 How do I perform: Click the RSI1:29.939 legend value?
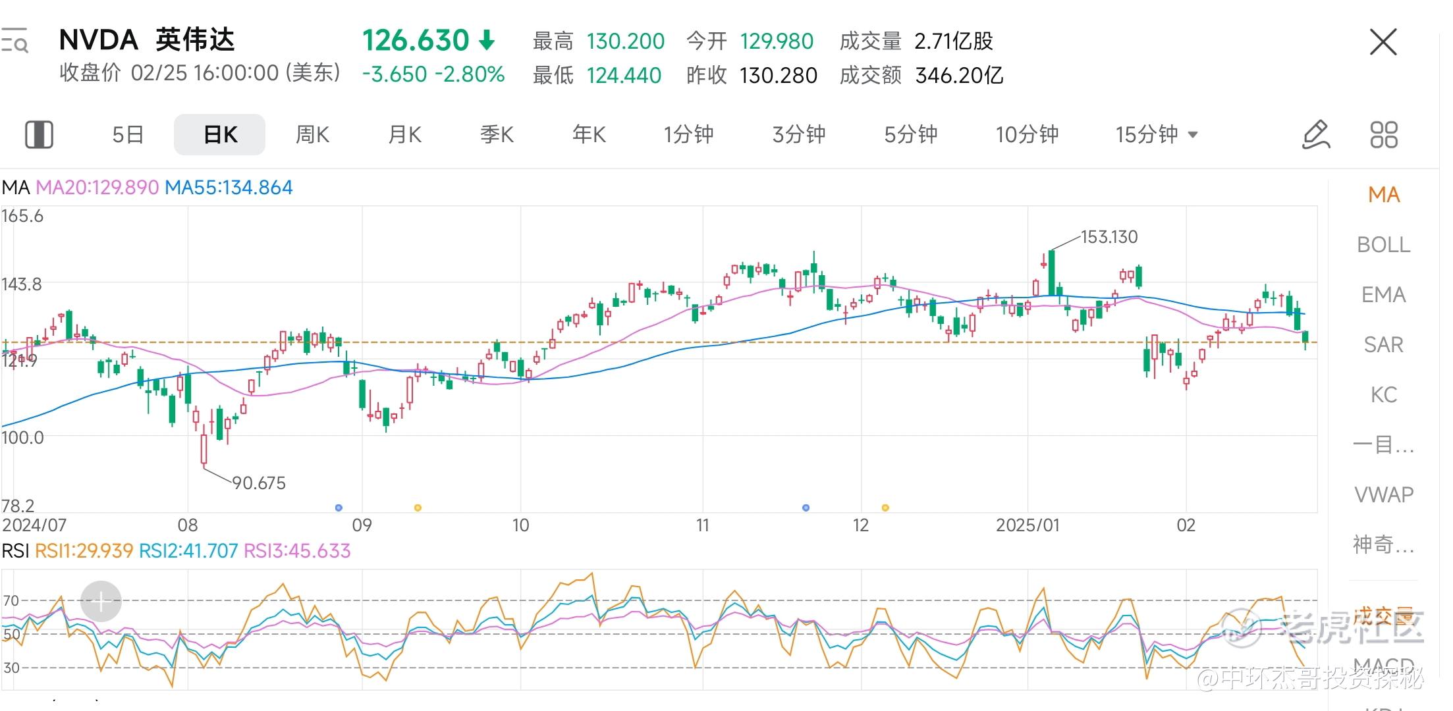click(84, 550)
